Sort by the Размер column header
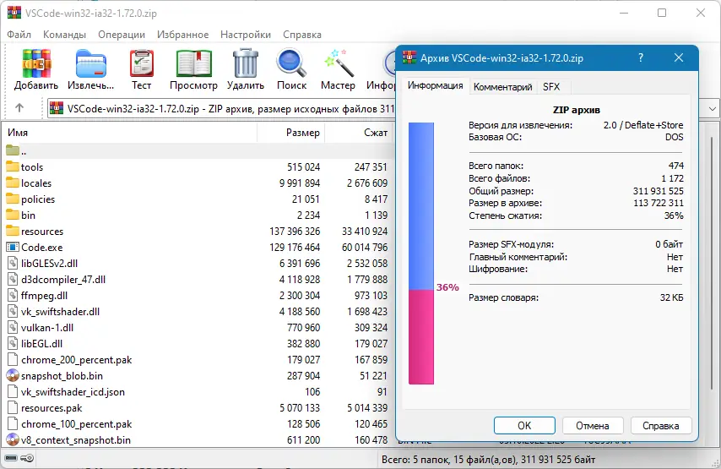721x469 pixels. 291,133
